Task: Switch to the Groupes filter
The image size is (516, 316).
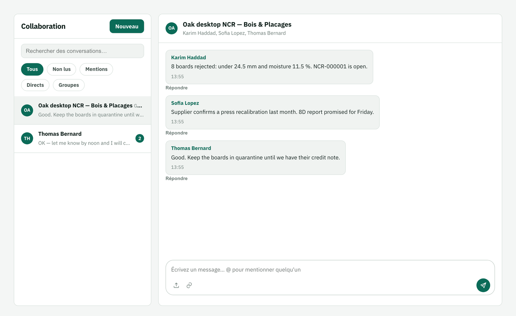Action: (69, 85)
